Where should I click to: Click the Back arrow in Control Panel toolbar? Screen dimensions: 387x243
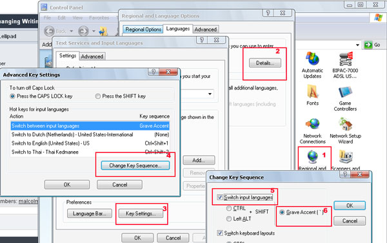[x=49, y=31]
